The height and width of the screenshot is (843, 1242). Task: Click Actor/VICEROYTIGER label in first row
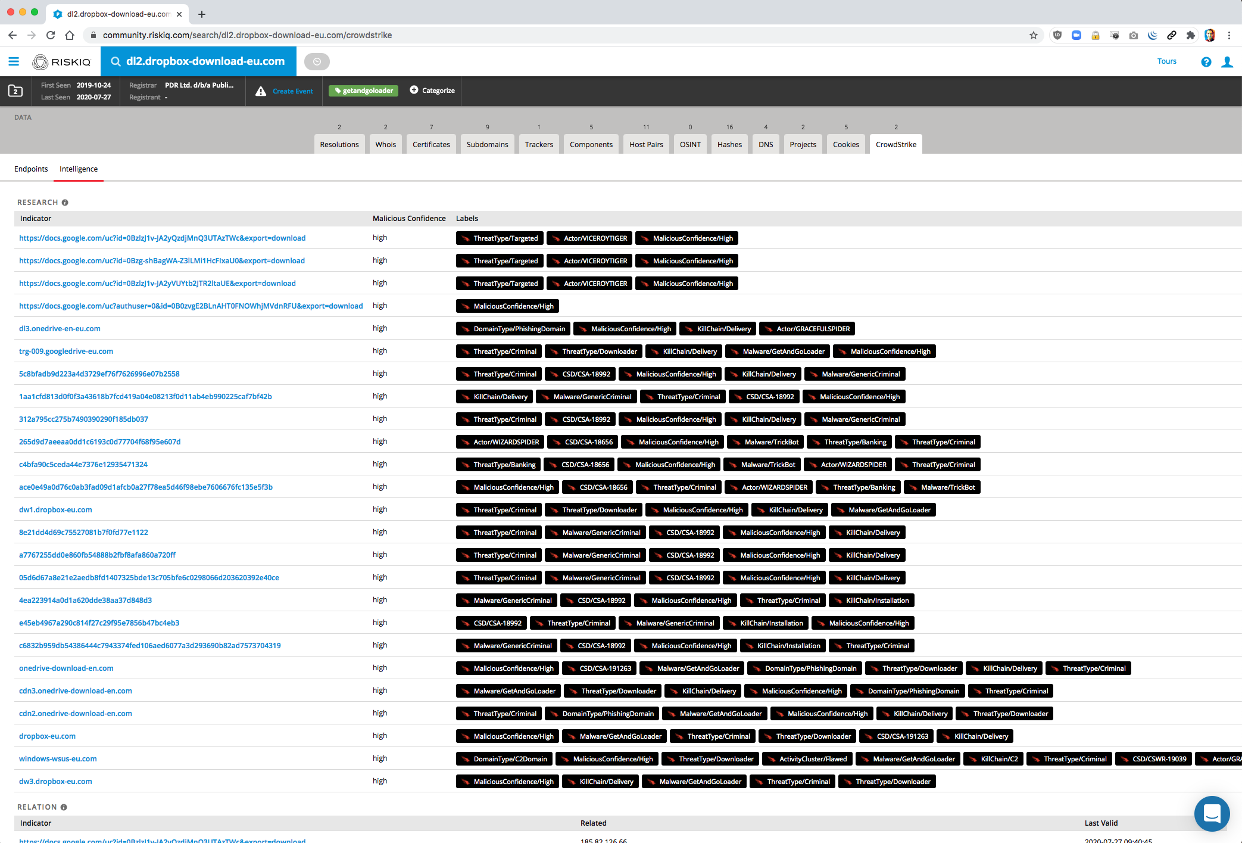(x=589, y=238)
